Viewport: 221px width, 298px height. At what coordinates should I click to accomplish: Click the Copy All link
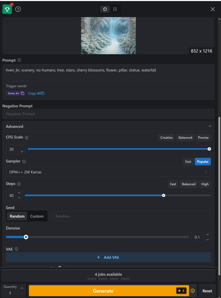point(36,93)
